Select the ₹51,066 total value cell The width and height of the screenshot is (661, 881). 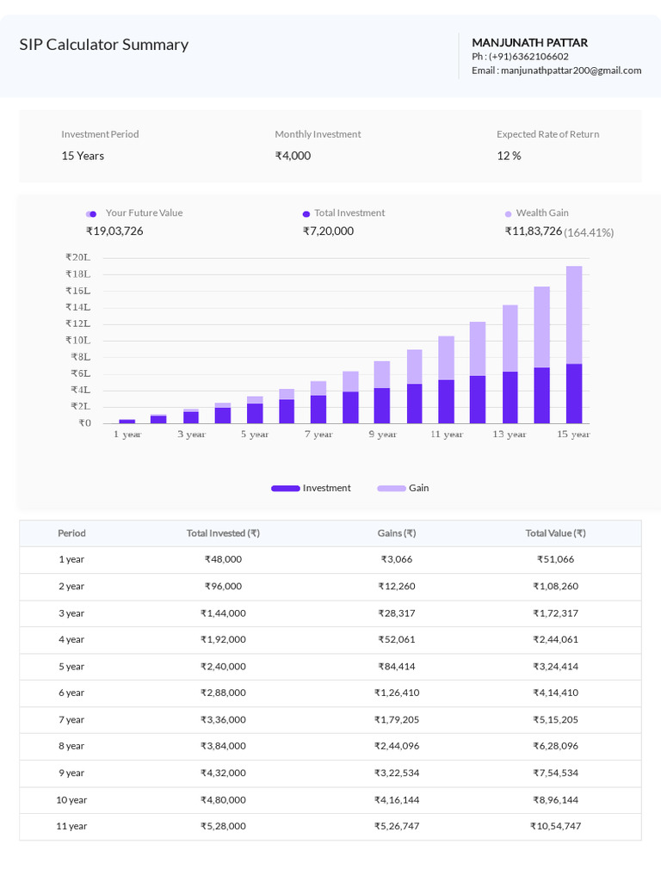coord(555,559)
